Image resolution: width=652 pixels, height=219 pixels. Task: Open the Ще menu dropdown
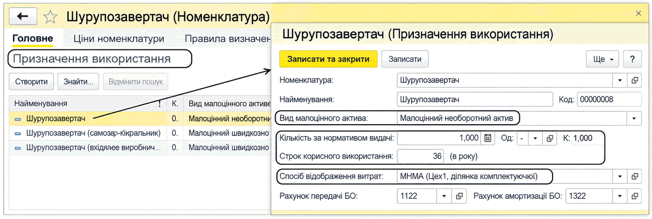click(x=603, y=59)
